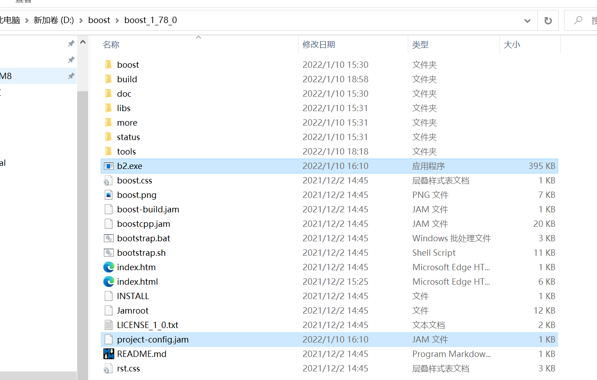Launch the b2.exe application

[131, 166]
